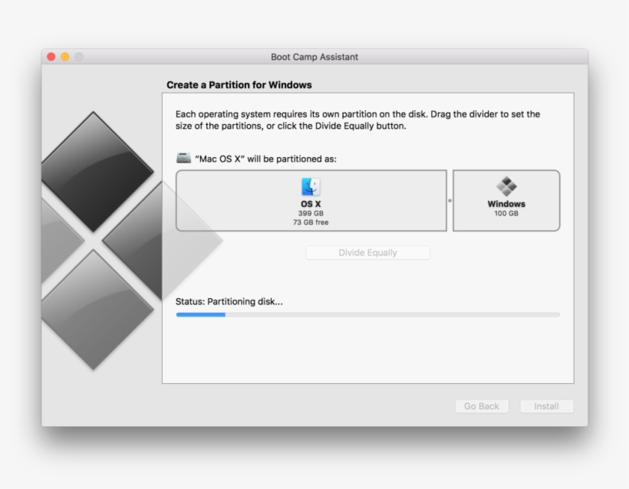Click the Divide Equally button

(368, 252)
